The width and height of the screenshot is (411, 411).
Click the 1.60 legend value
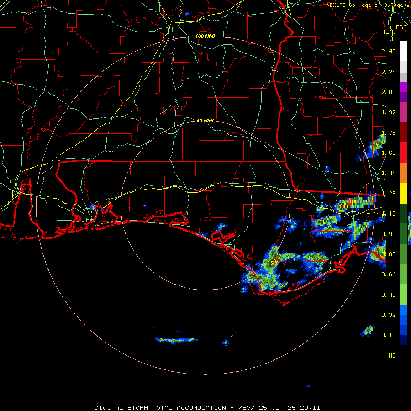[389, 153]
